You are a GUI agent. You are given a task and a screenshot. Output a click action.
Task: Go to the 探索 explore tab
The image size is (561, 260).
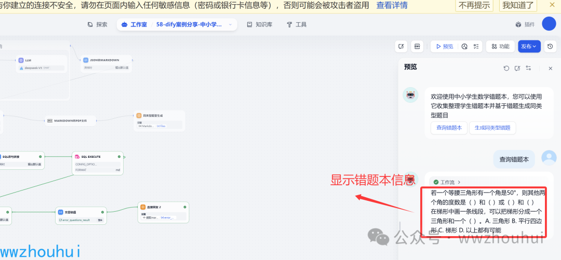(x=97, y=24)
